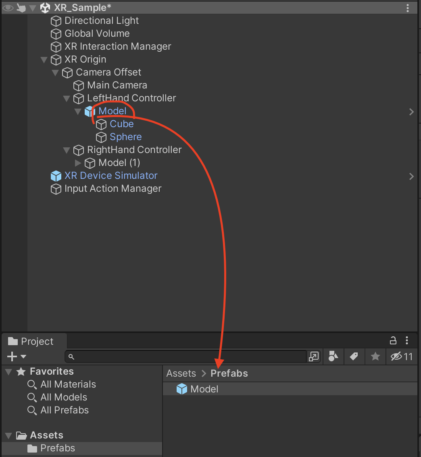Viewport: 421px width, 457px height.
Task: Select the Sphere child object
Action: pyautogui.click(x=125, y=137)
